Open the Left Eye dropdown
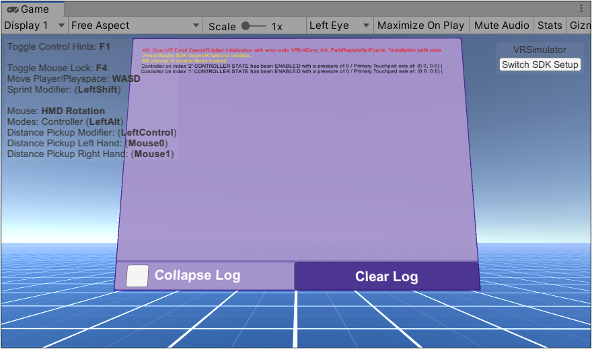592x349 pixels. [x=340, y=26]
